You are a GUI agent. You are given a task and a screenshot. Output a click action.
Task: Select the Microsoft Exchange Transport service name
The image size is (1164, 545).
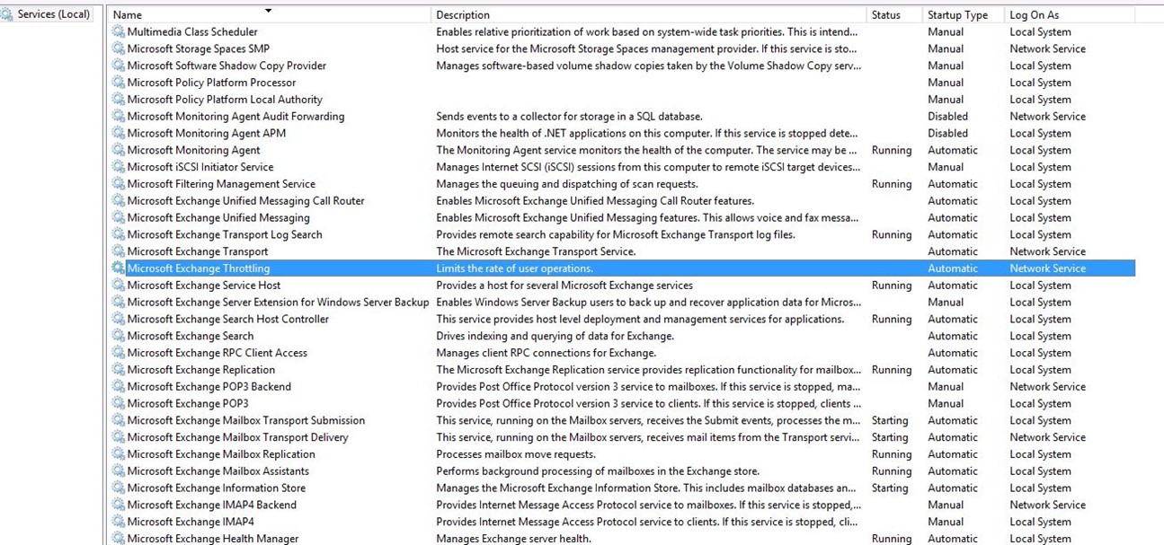(x=198, y=251)
